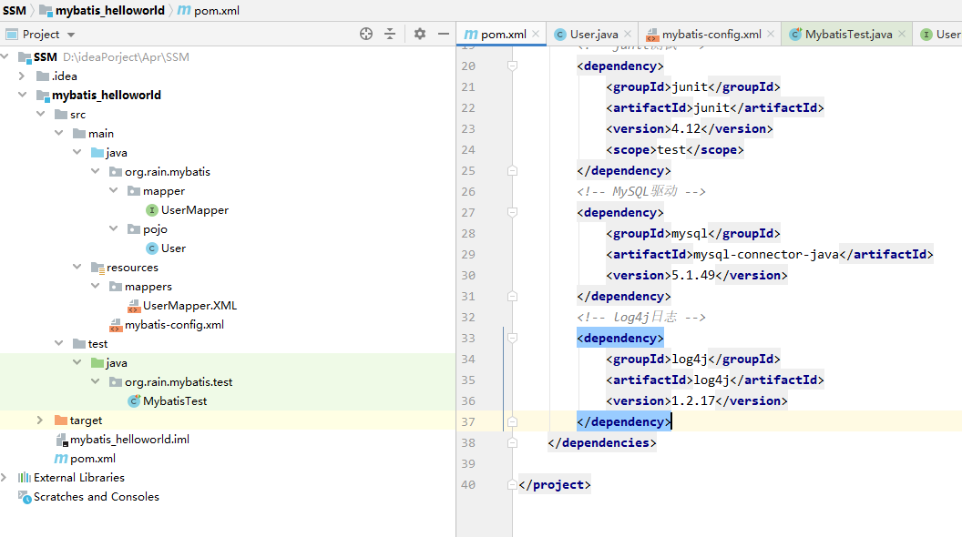Click the version 5.1.49 text

[x=693, y=275]
